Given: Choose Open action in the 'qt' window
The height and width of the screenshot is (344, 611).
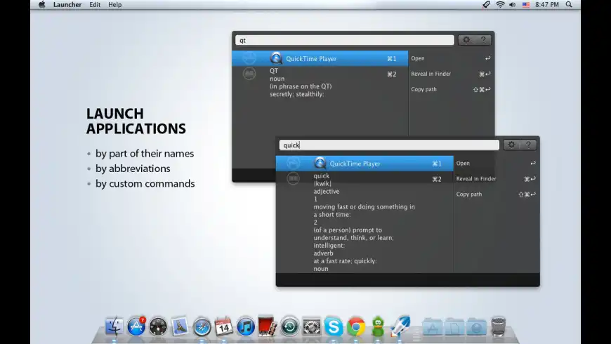Looking at the screenshot, I should click(x=451, y=58).
